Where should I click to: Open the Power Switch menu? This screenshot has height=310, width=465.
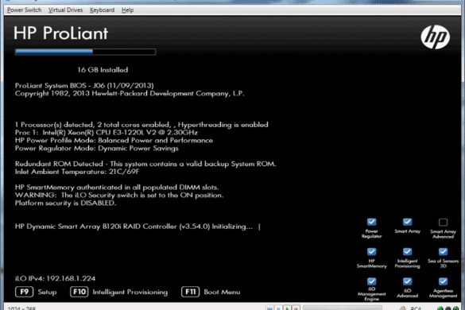[x=25, y=10]
